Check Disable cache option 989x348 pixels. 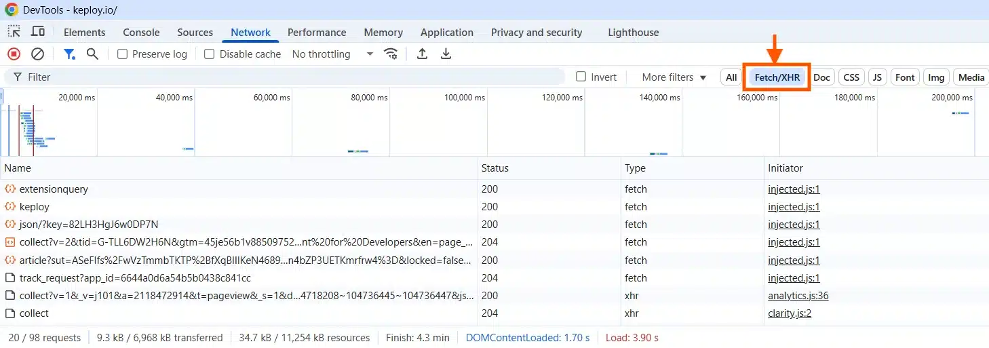click(x=210, y=54)
